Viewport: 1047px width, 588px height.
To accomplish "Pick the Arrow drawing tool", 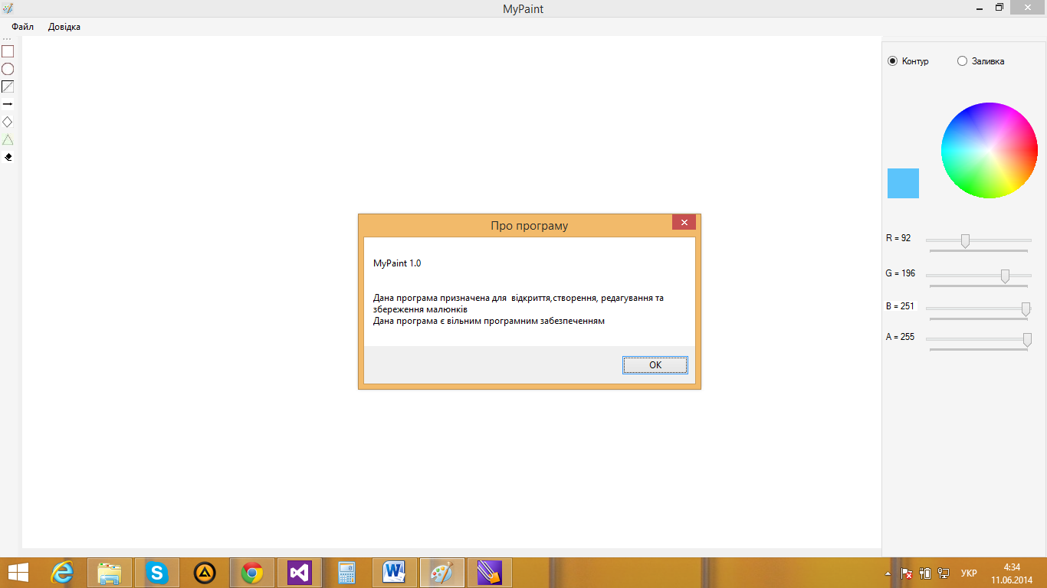I will [x=8, y=104].
